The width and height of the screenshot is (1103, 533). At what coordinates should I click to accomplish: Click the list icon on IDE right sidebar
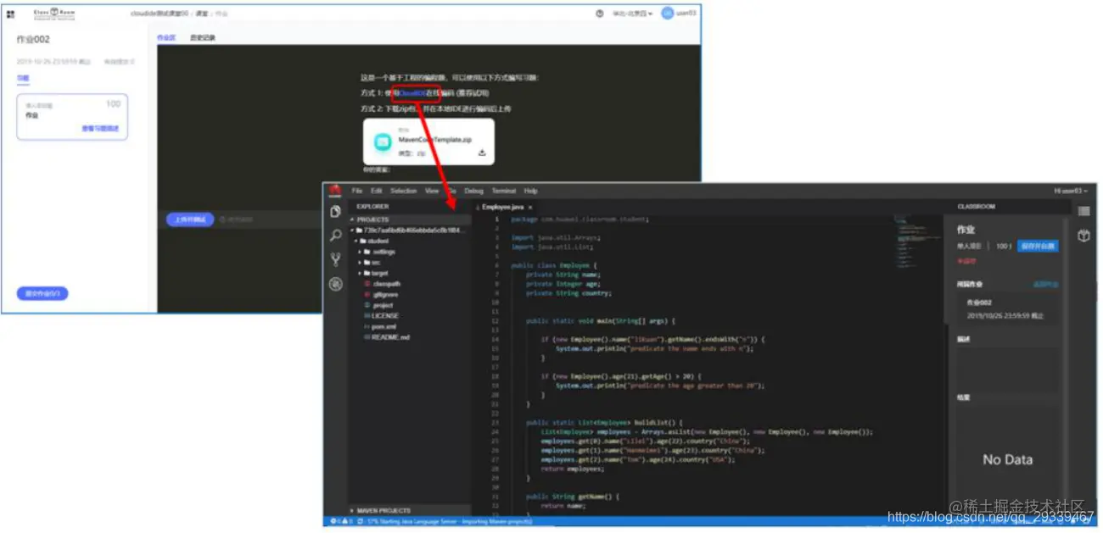coord(1083,211)
